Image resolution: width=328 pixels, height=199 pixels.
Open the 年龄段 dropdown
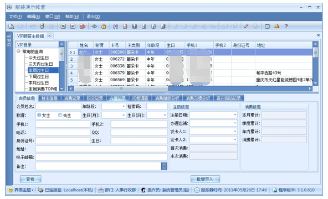tap(124, 107)
